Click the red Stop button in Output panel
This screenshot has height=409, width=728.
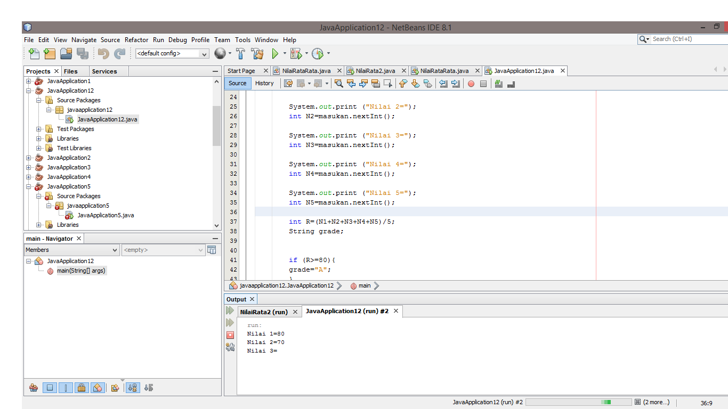[x=230, y=334]
